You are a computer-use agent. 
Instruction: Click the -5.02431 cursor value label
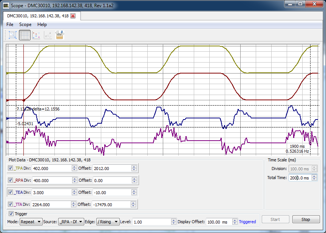point(25,124)
